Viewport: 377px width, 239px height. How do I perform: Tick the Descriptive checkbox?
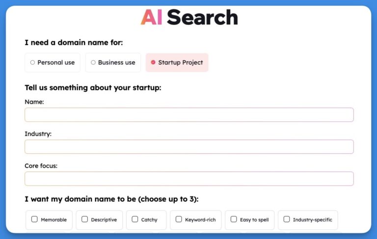(x=85, y=219)
